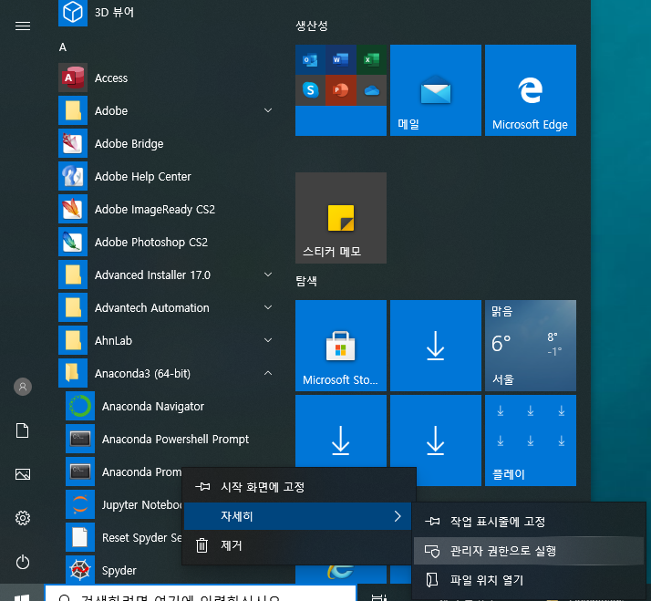Collapse the Anaconda3 (64-bit) folder

coord(268,373)
